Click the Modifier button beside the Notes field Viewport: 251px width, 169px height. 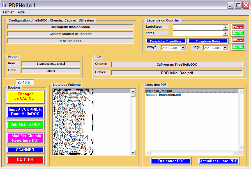click(238, 33)
